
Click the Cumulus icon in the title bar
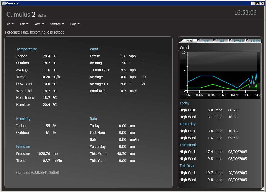click(x=3, y=3)
